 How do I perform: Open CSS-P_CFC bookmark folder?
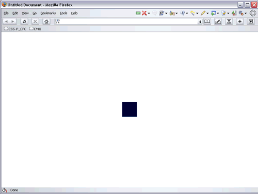(x=15, y=29)
